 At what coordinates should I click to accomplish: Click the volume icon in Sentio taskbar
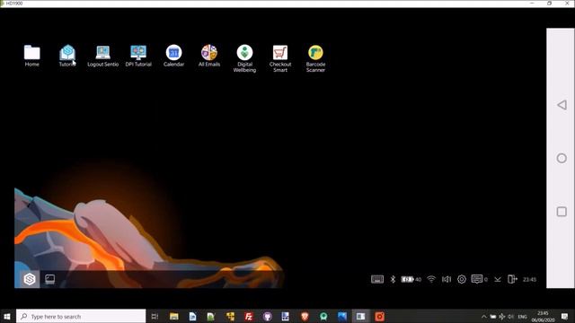point(447,279)
